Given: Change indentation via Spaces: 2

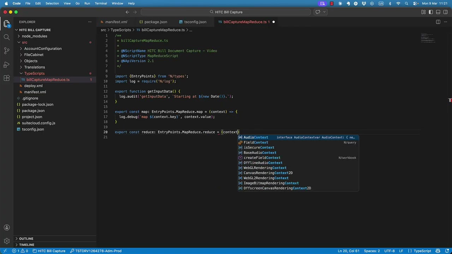Looking at the screenshot, I should pos(372,251).
